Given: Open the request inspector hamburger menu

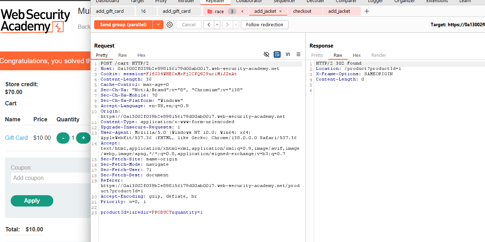Looking at the screenshot, I should (298, 54).
